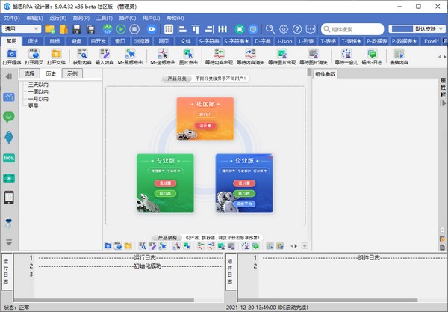Click 设计器 button on 专业版 card
Screen dimensions: 448x312
pos(165,183)
